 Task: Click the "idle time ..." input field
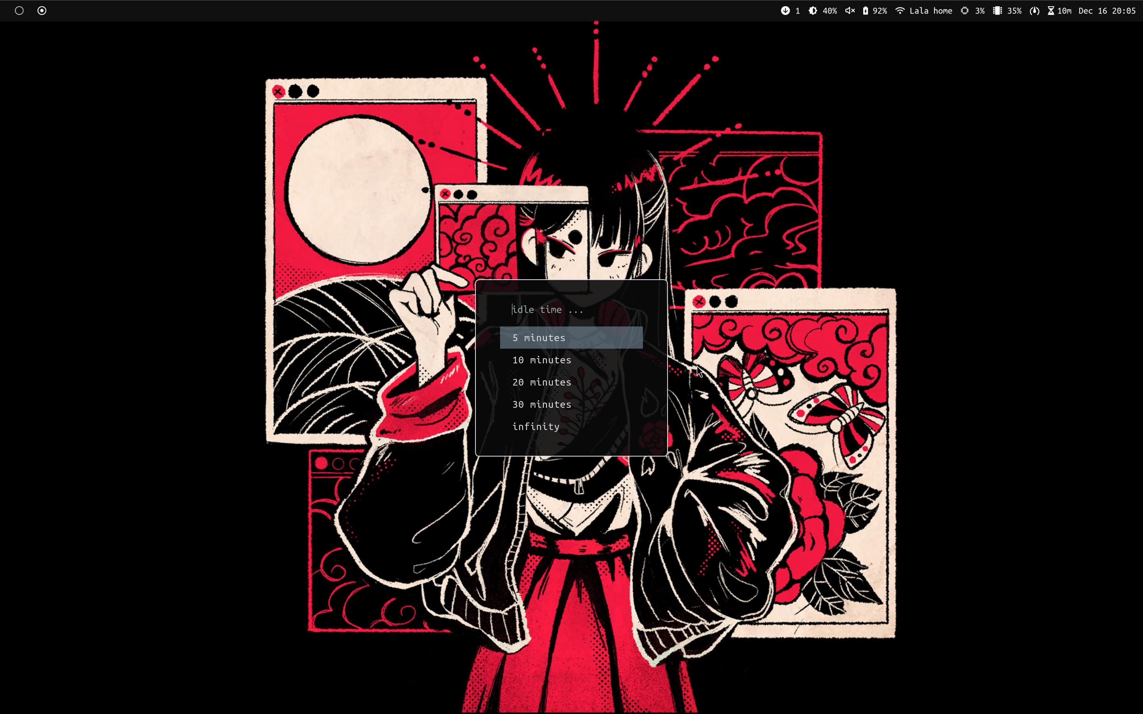pyautogui.click(x=547, y=309)
